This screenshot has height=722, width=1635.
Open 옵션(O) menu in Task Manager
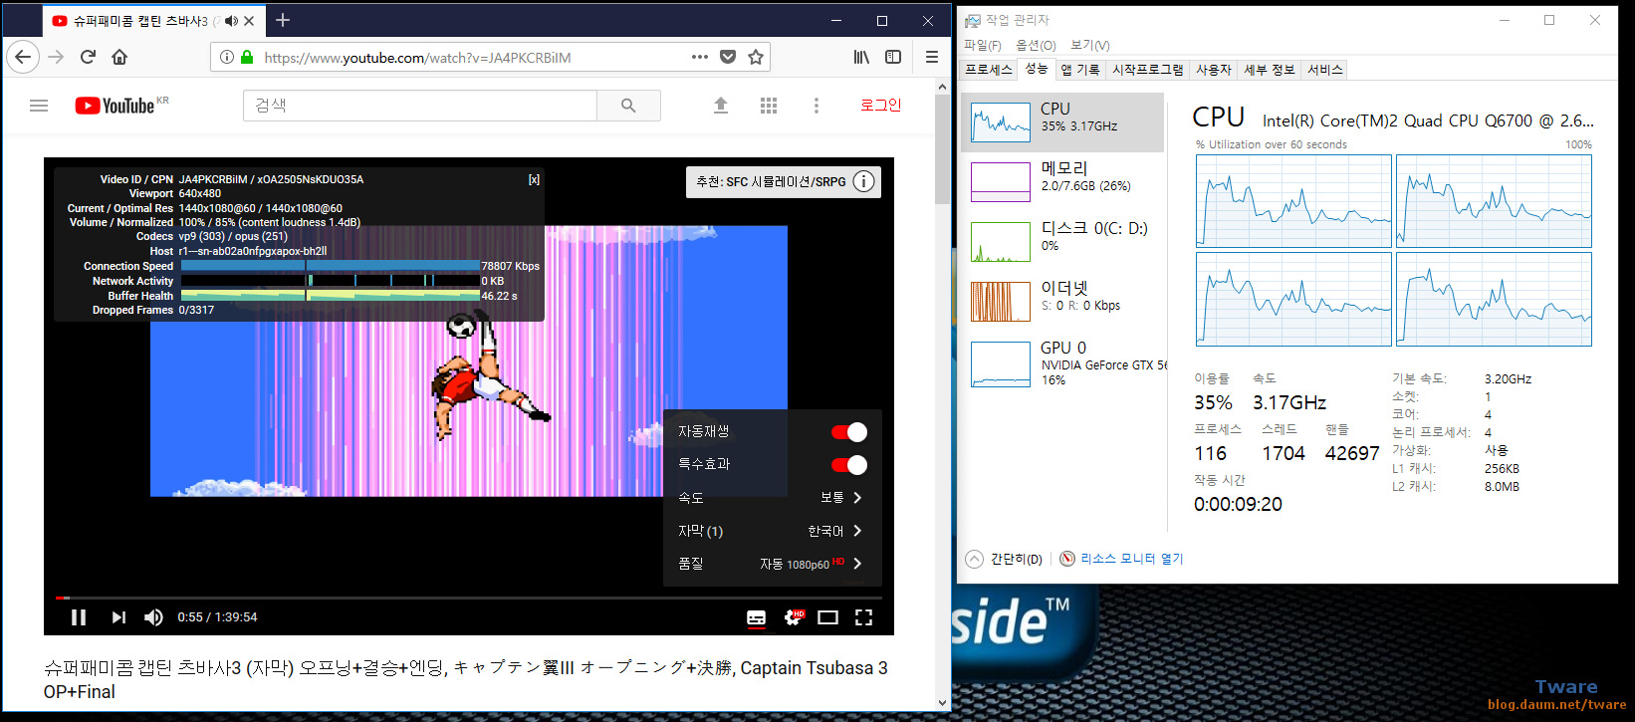1036,45
